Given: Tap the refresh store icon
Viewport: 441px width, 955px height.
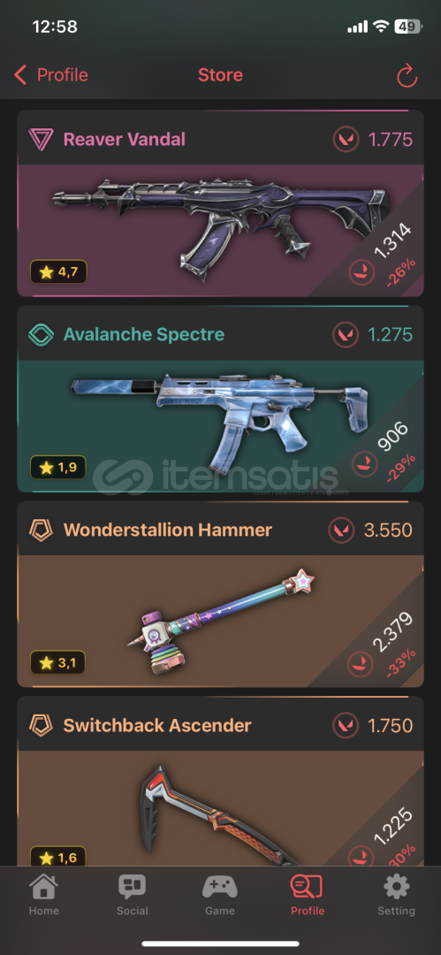Looking at the screenshot, I should [x=407, y=75].
